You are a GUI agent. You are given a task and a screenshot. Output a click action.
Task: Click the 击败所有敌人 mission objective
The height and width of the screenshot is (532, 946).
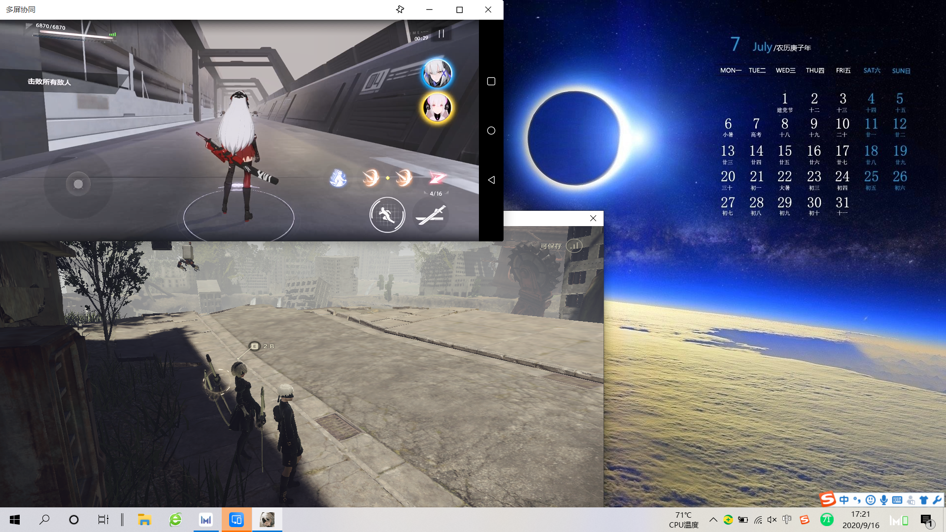coord(49,82)
